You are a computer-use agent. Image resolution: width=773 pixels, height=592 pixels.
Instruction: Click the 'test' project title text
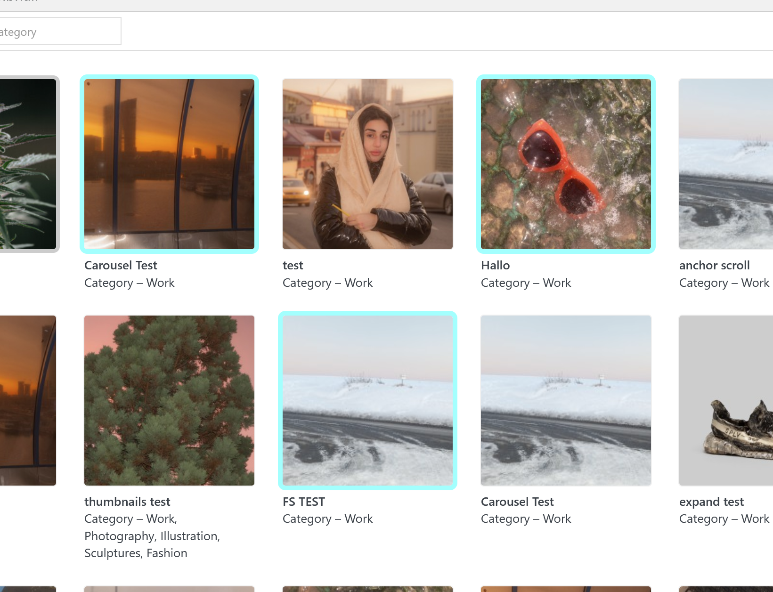[293, 266]
